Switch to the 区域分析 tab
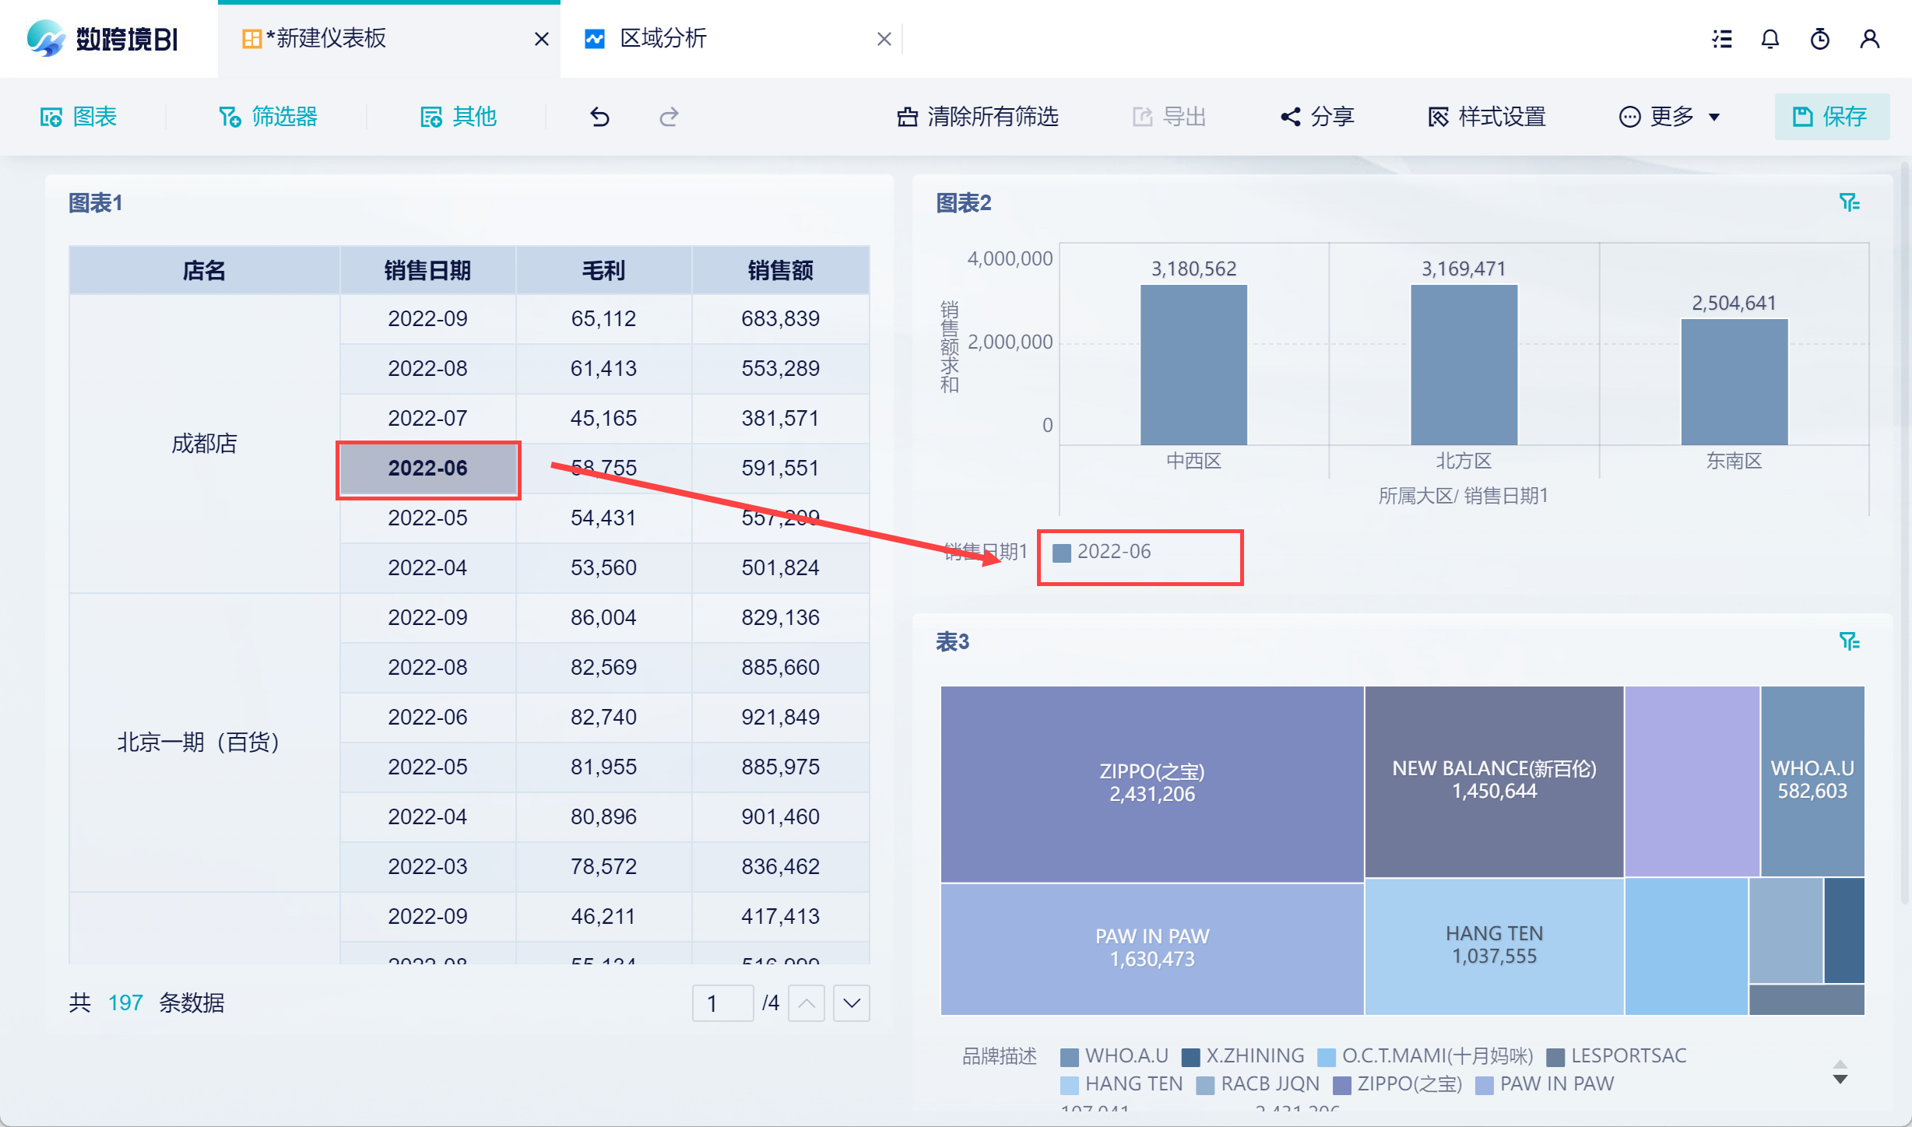 pos(663,39)
